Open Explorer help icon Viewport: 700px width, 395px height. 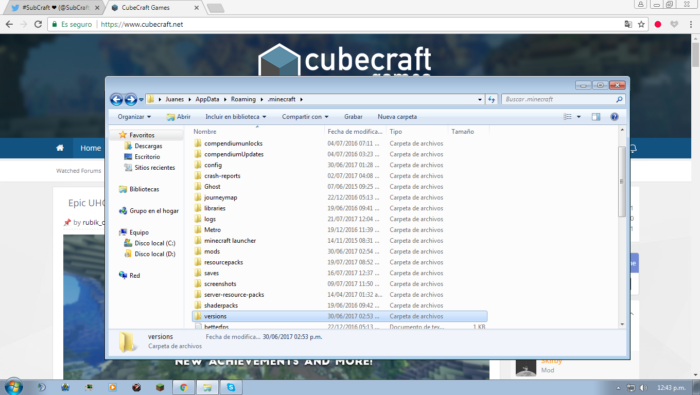[614, 117]
